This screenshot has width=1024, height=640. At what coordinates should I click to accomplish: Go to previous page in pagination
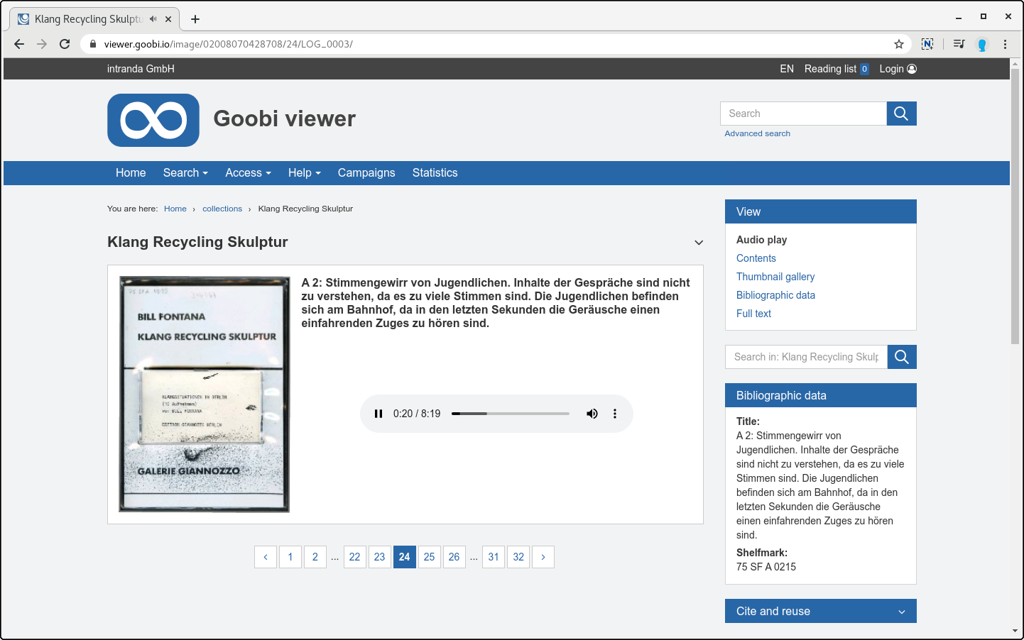(x=266, y=557)
